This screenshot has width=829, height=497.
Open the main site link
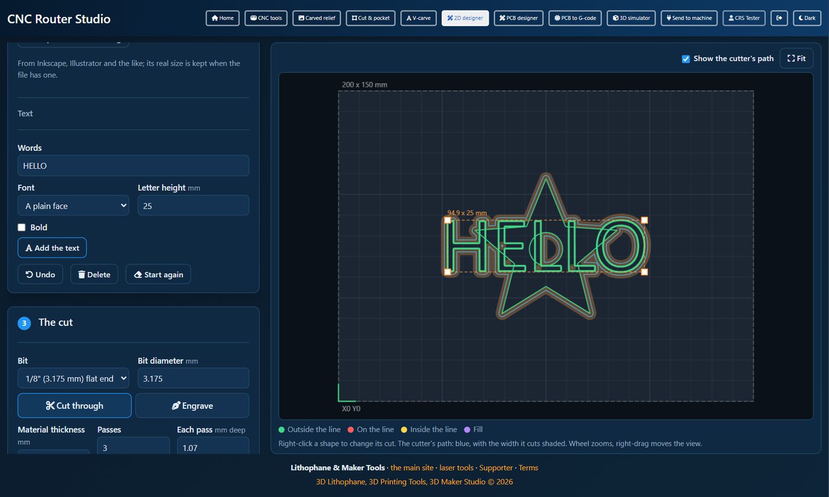412,467
